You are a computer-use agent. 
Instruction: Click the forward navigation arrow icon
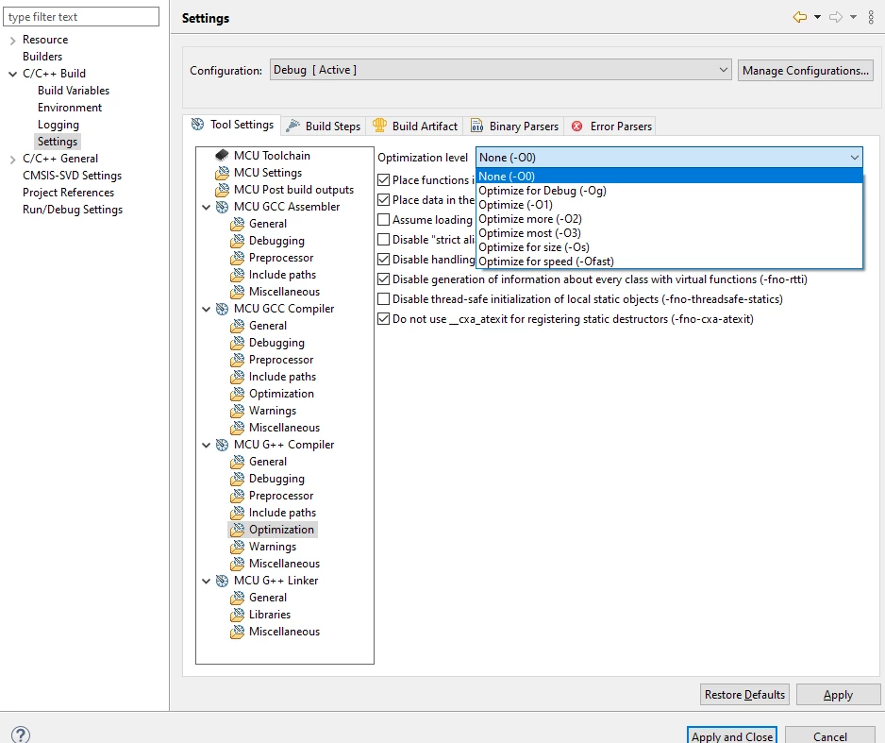click(836, 18)
